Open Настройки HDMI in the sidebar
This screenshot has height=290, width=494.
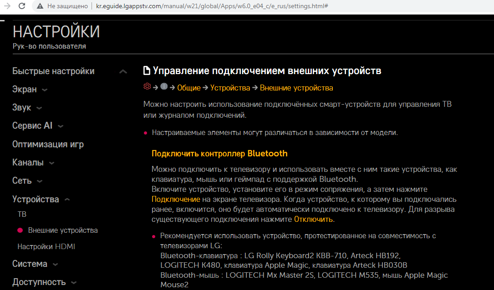46,247
